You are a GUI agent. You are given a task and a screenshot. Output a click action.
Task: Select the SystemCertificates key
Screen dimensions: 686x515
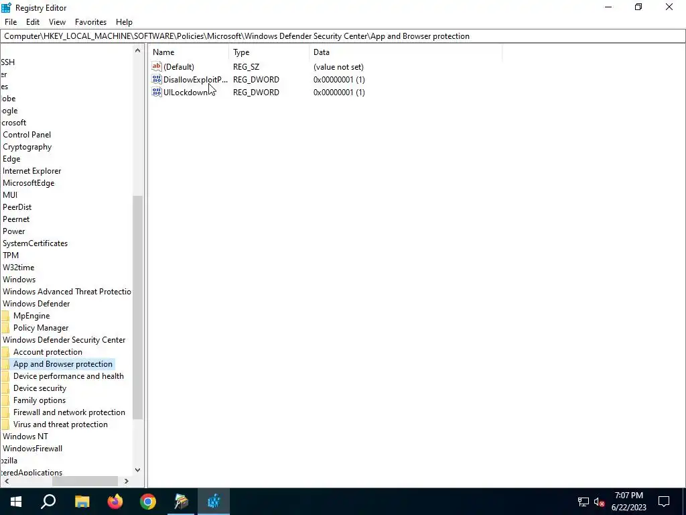(x=35, y=243)
